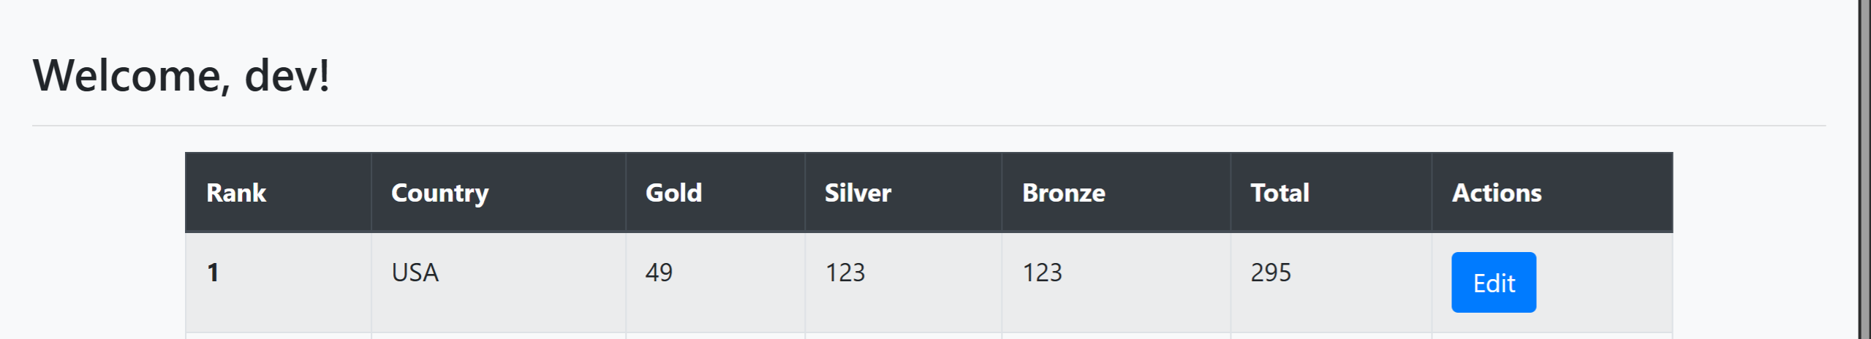Click the blue Edit button for USA
The width and height of the screenshot is (1871, 339).
pos(1493,283)
